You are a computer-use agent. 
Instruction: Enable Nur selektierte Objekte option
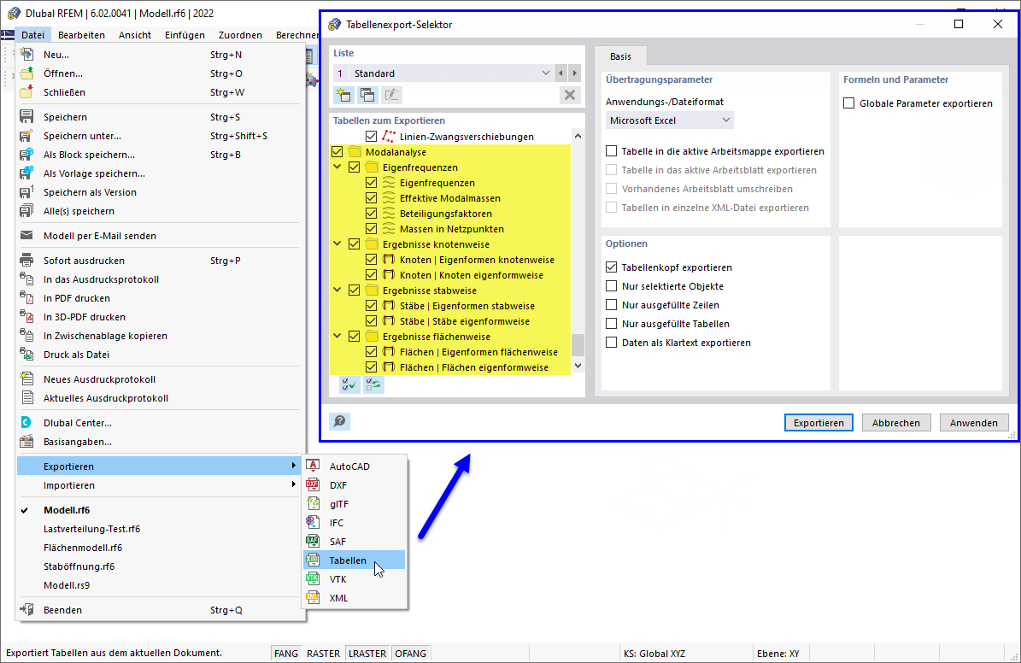click(612, 286)
